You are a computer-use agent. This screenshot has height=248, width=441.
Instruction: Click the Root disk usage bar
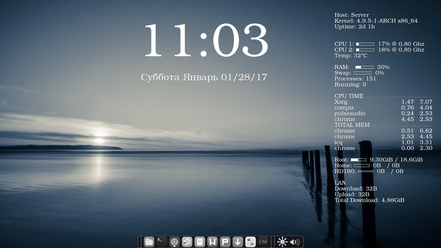358,160
